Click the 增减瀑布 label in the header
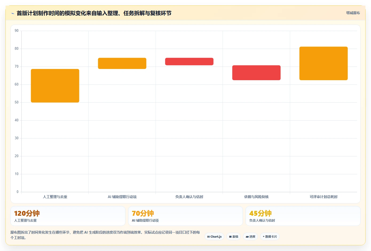The width and height of the screenshot is (371, 251). click(353, 13)
